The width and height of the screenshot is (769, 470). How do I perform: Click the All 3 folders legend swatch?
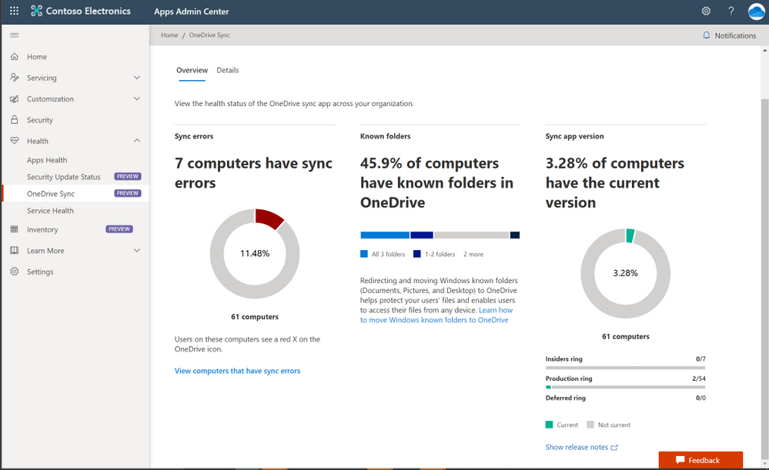364,254
